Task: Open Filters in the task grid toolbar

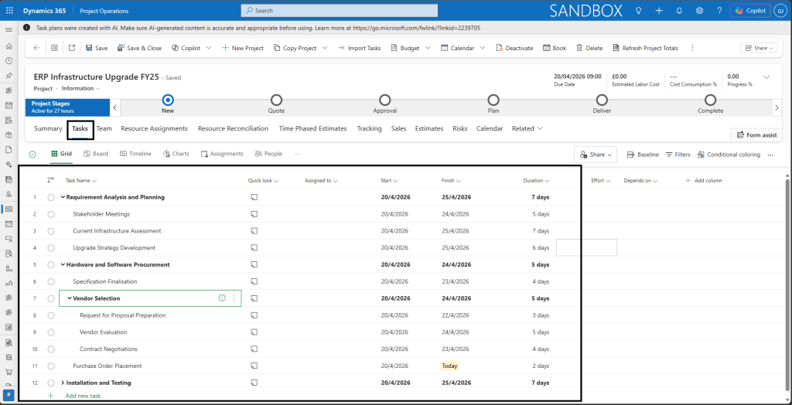Action: [678, 155]
